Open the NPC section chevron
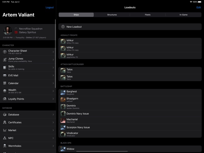The height and width of the screenshot is (153, 204). (53, 138)
